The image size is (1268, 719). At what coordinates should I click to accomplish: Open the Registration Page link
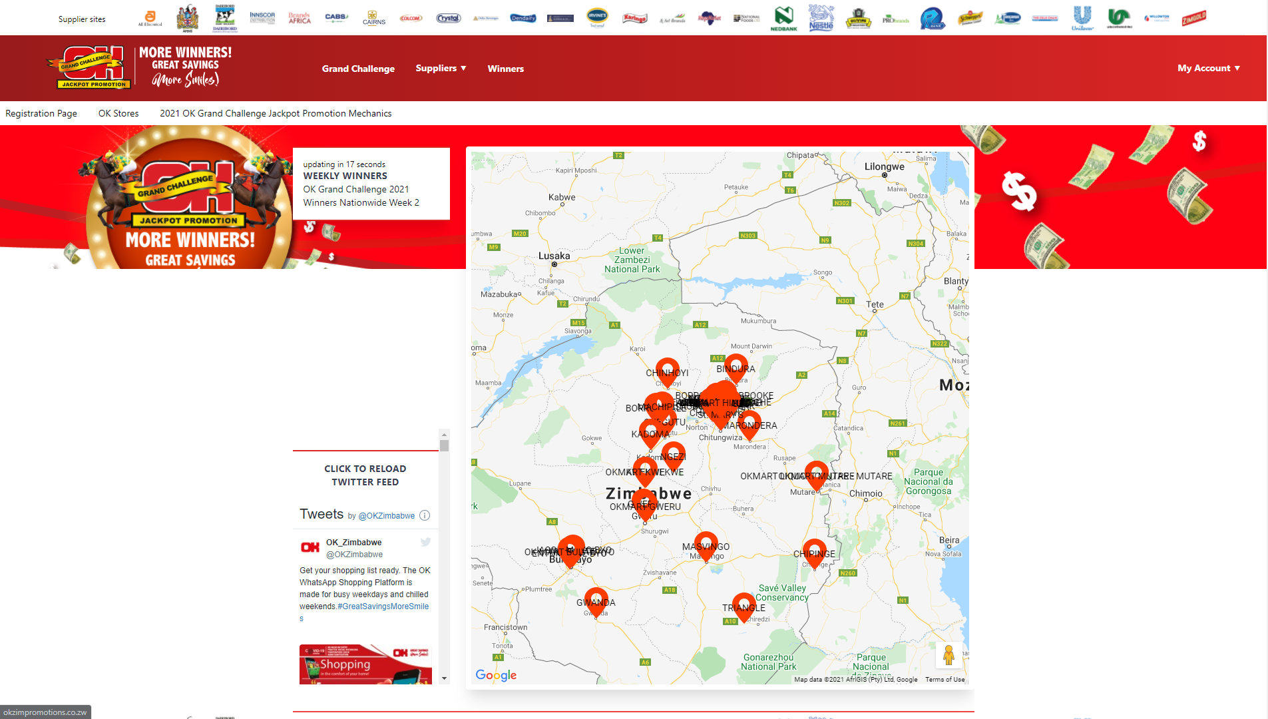coord(41,113)
